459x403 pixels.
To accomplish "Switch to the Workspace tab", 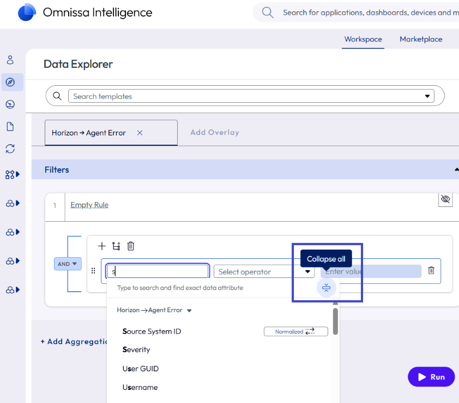I will point(363,39).
